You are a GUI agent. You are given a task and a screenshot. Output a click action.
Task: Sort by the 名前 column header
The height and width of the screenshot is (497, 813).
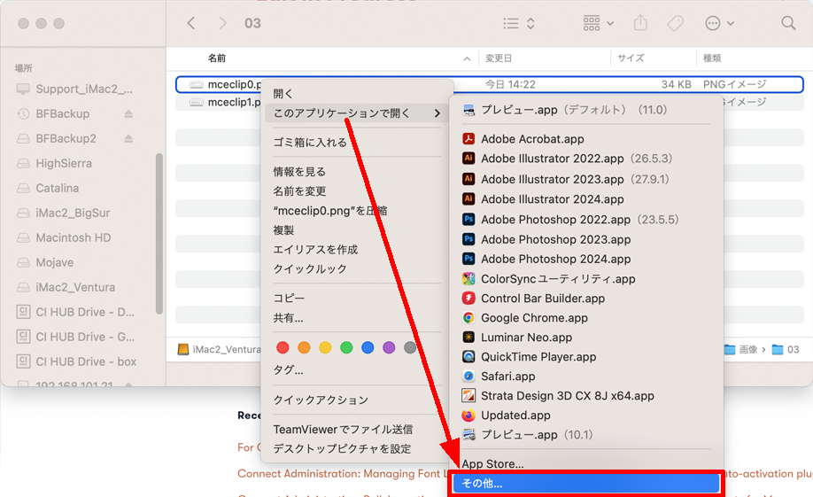[x=217, y=58]
